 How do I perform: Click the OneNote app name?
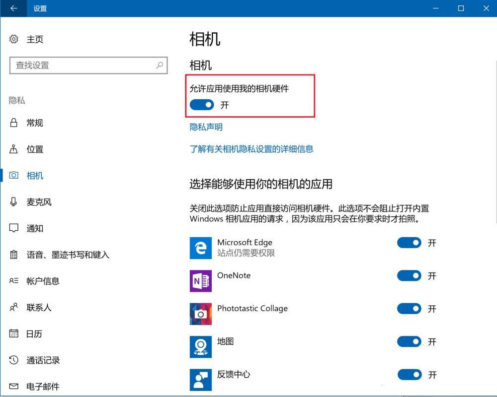coord(234,275)
